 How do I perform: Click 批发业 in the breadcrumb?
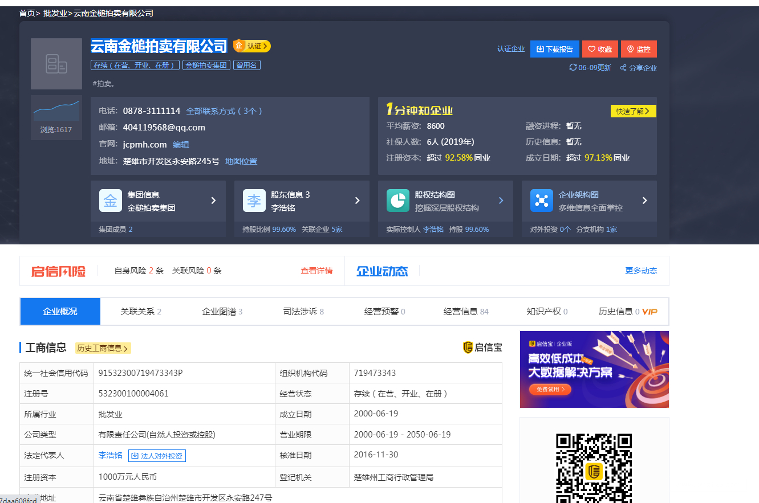[55, 13]
